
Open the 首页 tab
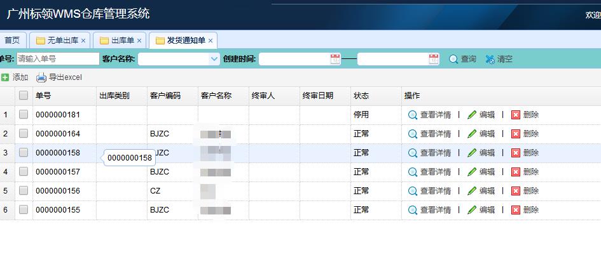click(x=12, y=41)
